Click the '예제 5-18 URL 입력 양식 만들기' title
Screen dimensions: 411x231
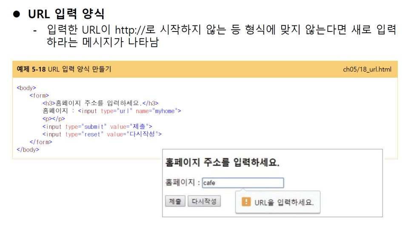pos(64,69)
